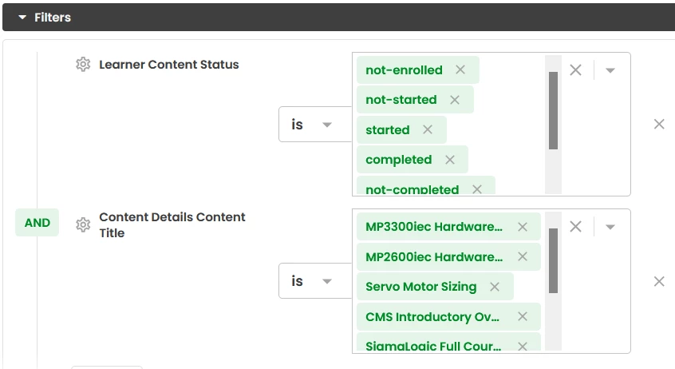Remove the completed status tag

tap(450, 160)
